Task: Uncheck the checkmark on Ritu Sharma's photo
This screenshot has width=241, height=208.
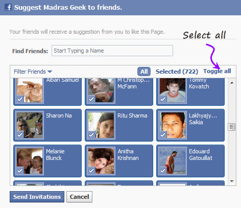Action: coord(91,135)
